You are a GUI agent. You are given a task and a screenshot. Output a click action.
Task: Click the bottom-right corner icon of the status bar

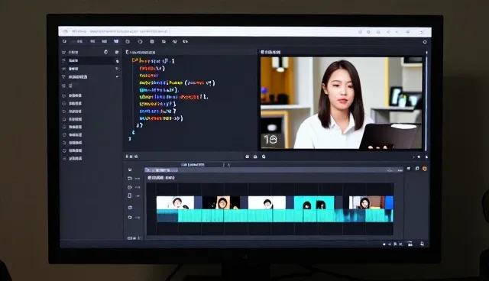point(422,244)
